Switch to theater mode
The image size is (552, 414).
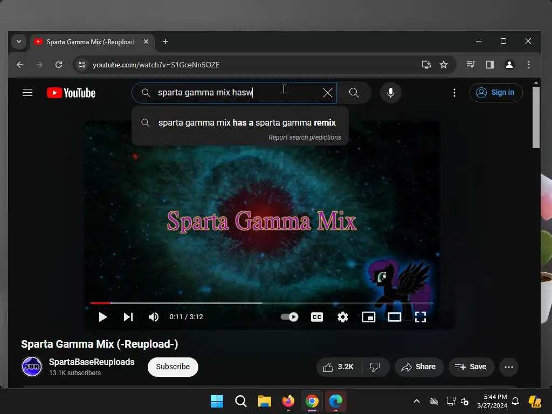click(x=394, y=317)
